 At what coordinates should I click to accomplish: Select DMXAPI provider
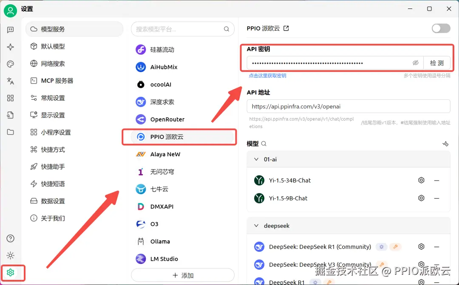(183, 206)
